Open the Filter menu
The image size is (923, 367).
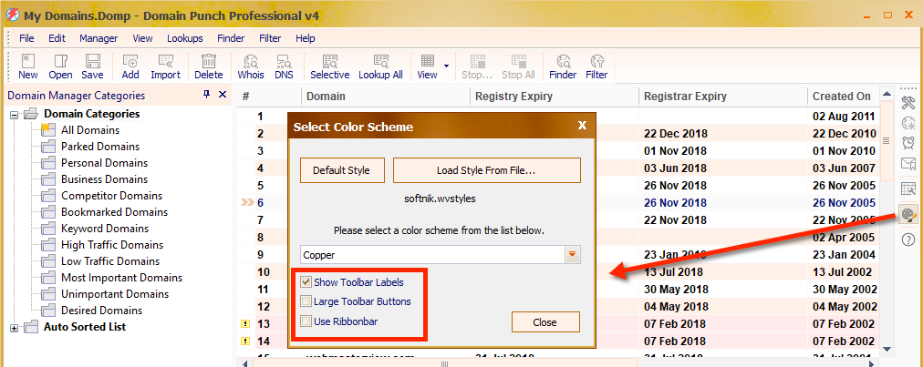pos(270,38)
